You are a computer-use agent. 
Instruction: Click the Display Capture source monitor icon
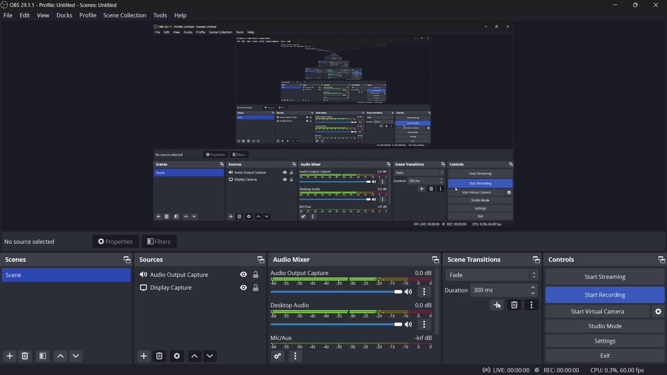pos(143,288)
